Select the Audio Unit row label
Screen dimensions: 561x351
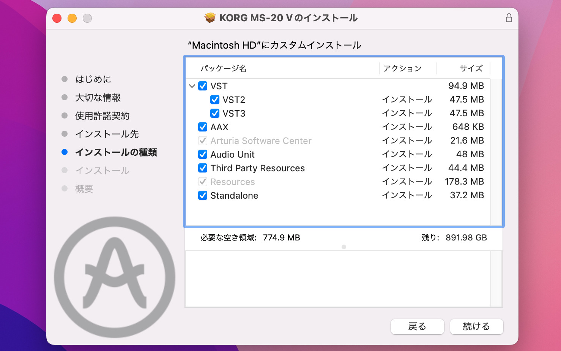pyautogui.click(x=233, y=155)
